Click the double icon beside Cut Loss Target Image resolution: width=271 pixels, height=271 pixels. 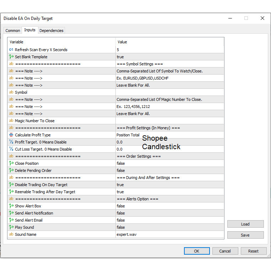(11, 149)
